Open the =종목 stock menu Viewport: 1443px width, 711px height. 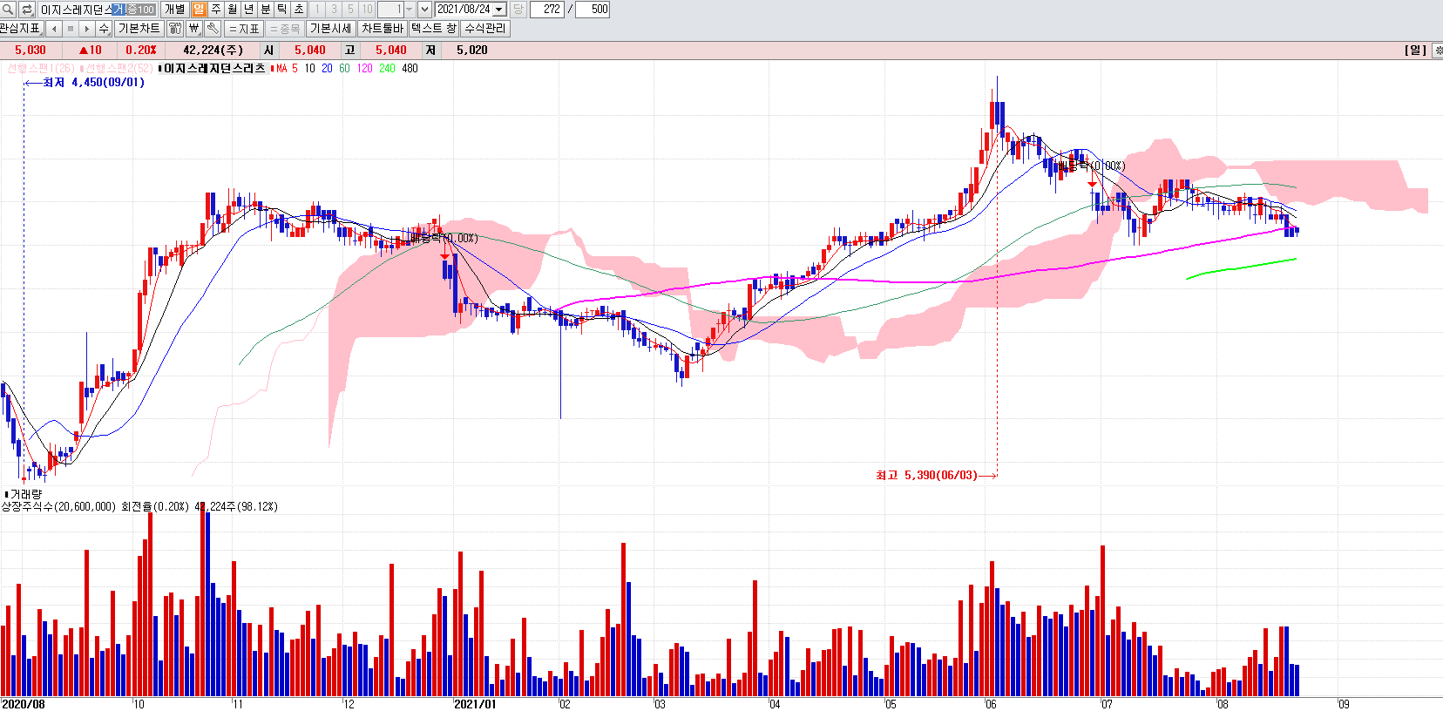(x=285, y=28)
